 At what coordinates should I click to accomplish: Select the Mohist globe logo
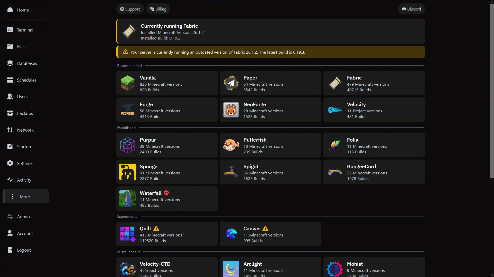[x=334, y=269]
